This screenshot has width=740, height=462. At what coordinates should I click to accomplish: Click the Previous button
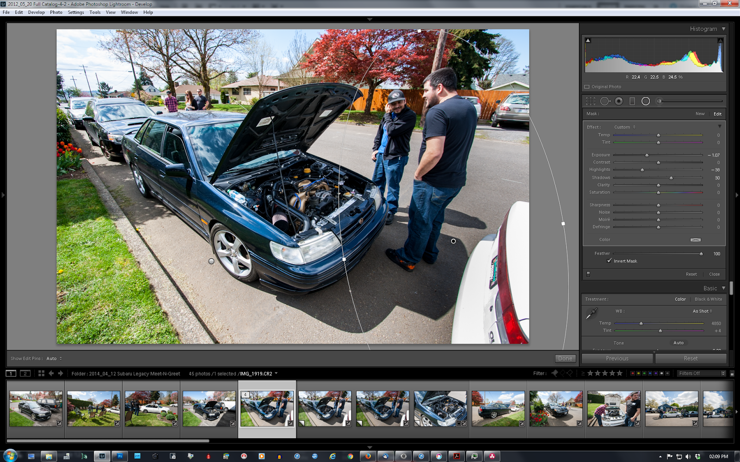point(617,359)
